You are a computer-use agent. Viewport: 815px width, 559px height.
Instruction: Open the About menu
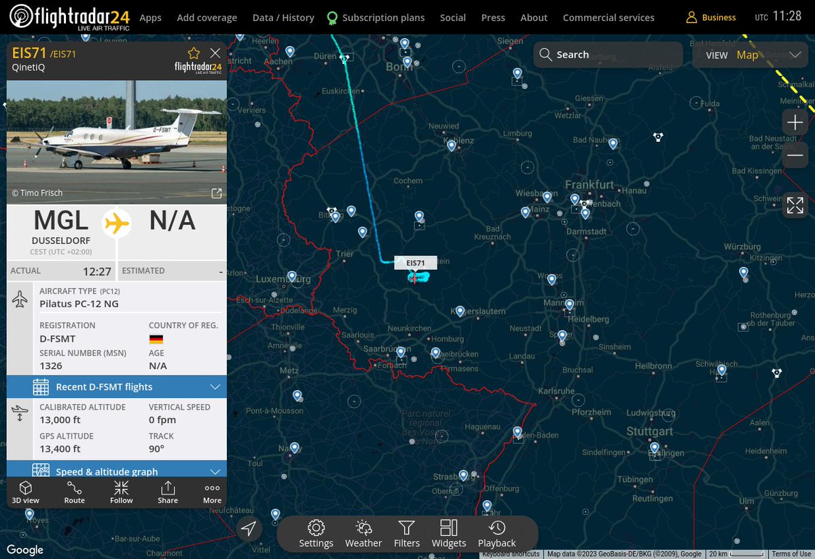534,18
